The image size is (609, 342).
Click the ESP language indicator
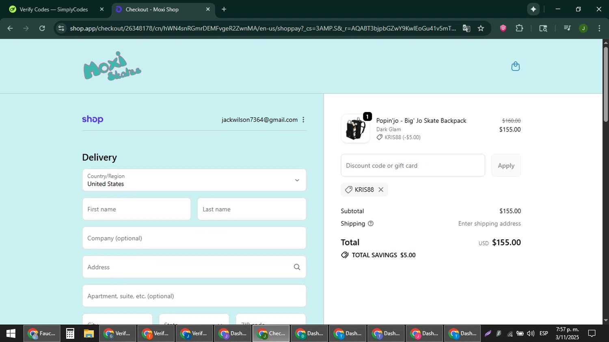544,333
